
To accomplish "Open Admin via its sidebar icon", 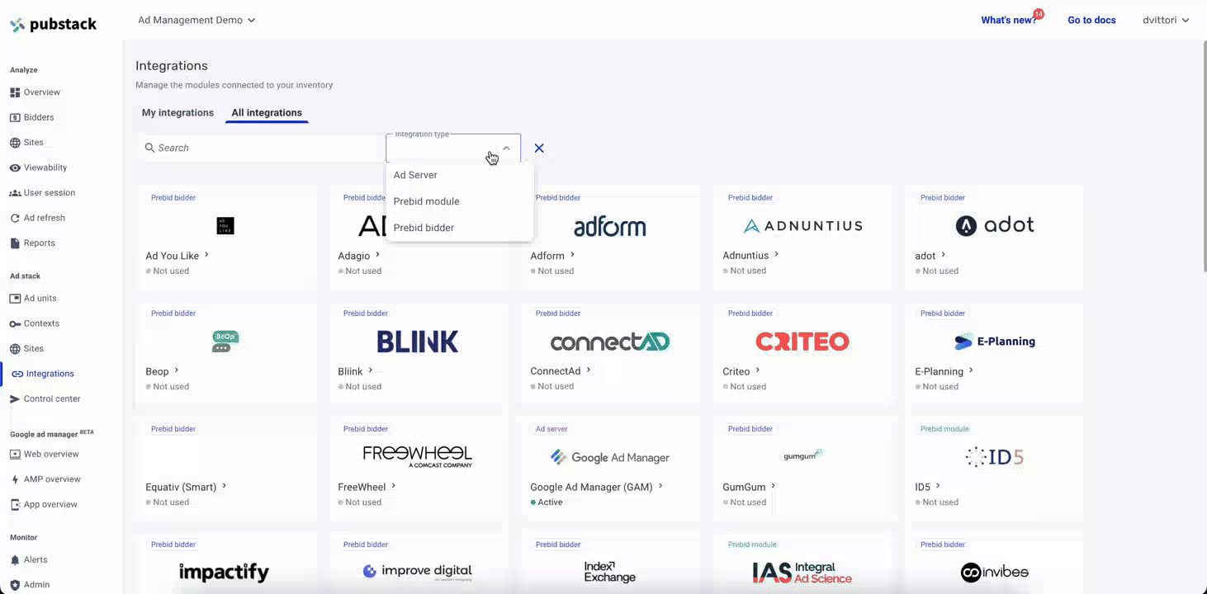I will tap(15, 585).
